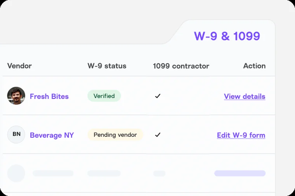Open the Beverage NY vendor link
The height and width of the screenshot is (196, 295).
coord(52,135)
